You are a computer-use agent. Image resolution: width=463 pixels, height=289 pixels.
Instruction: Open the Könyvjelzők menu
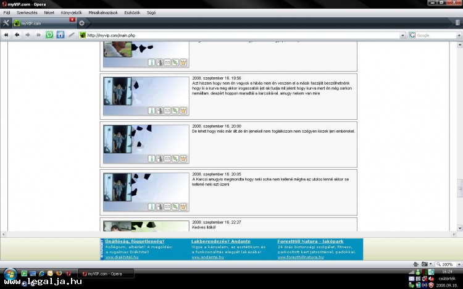(71, 12)
